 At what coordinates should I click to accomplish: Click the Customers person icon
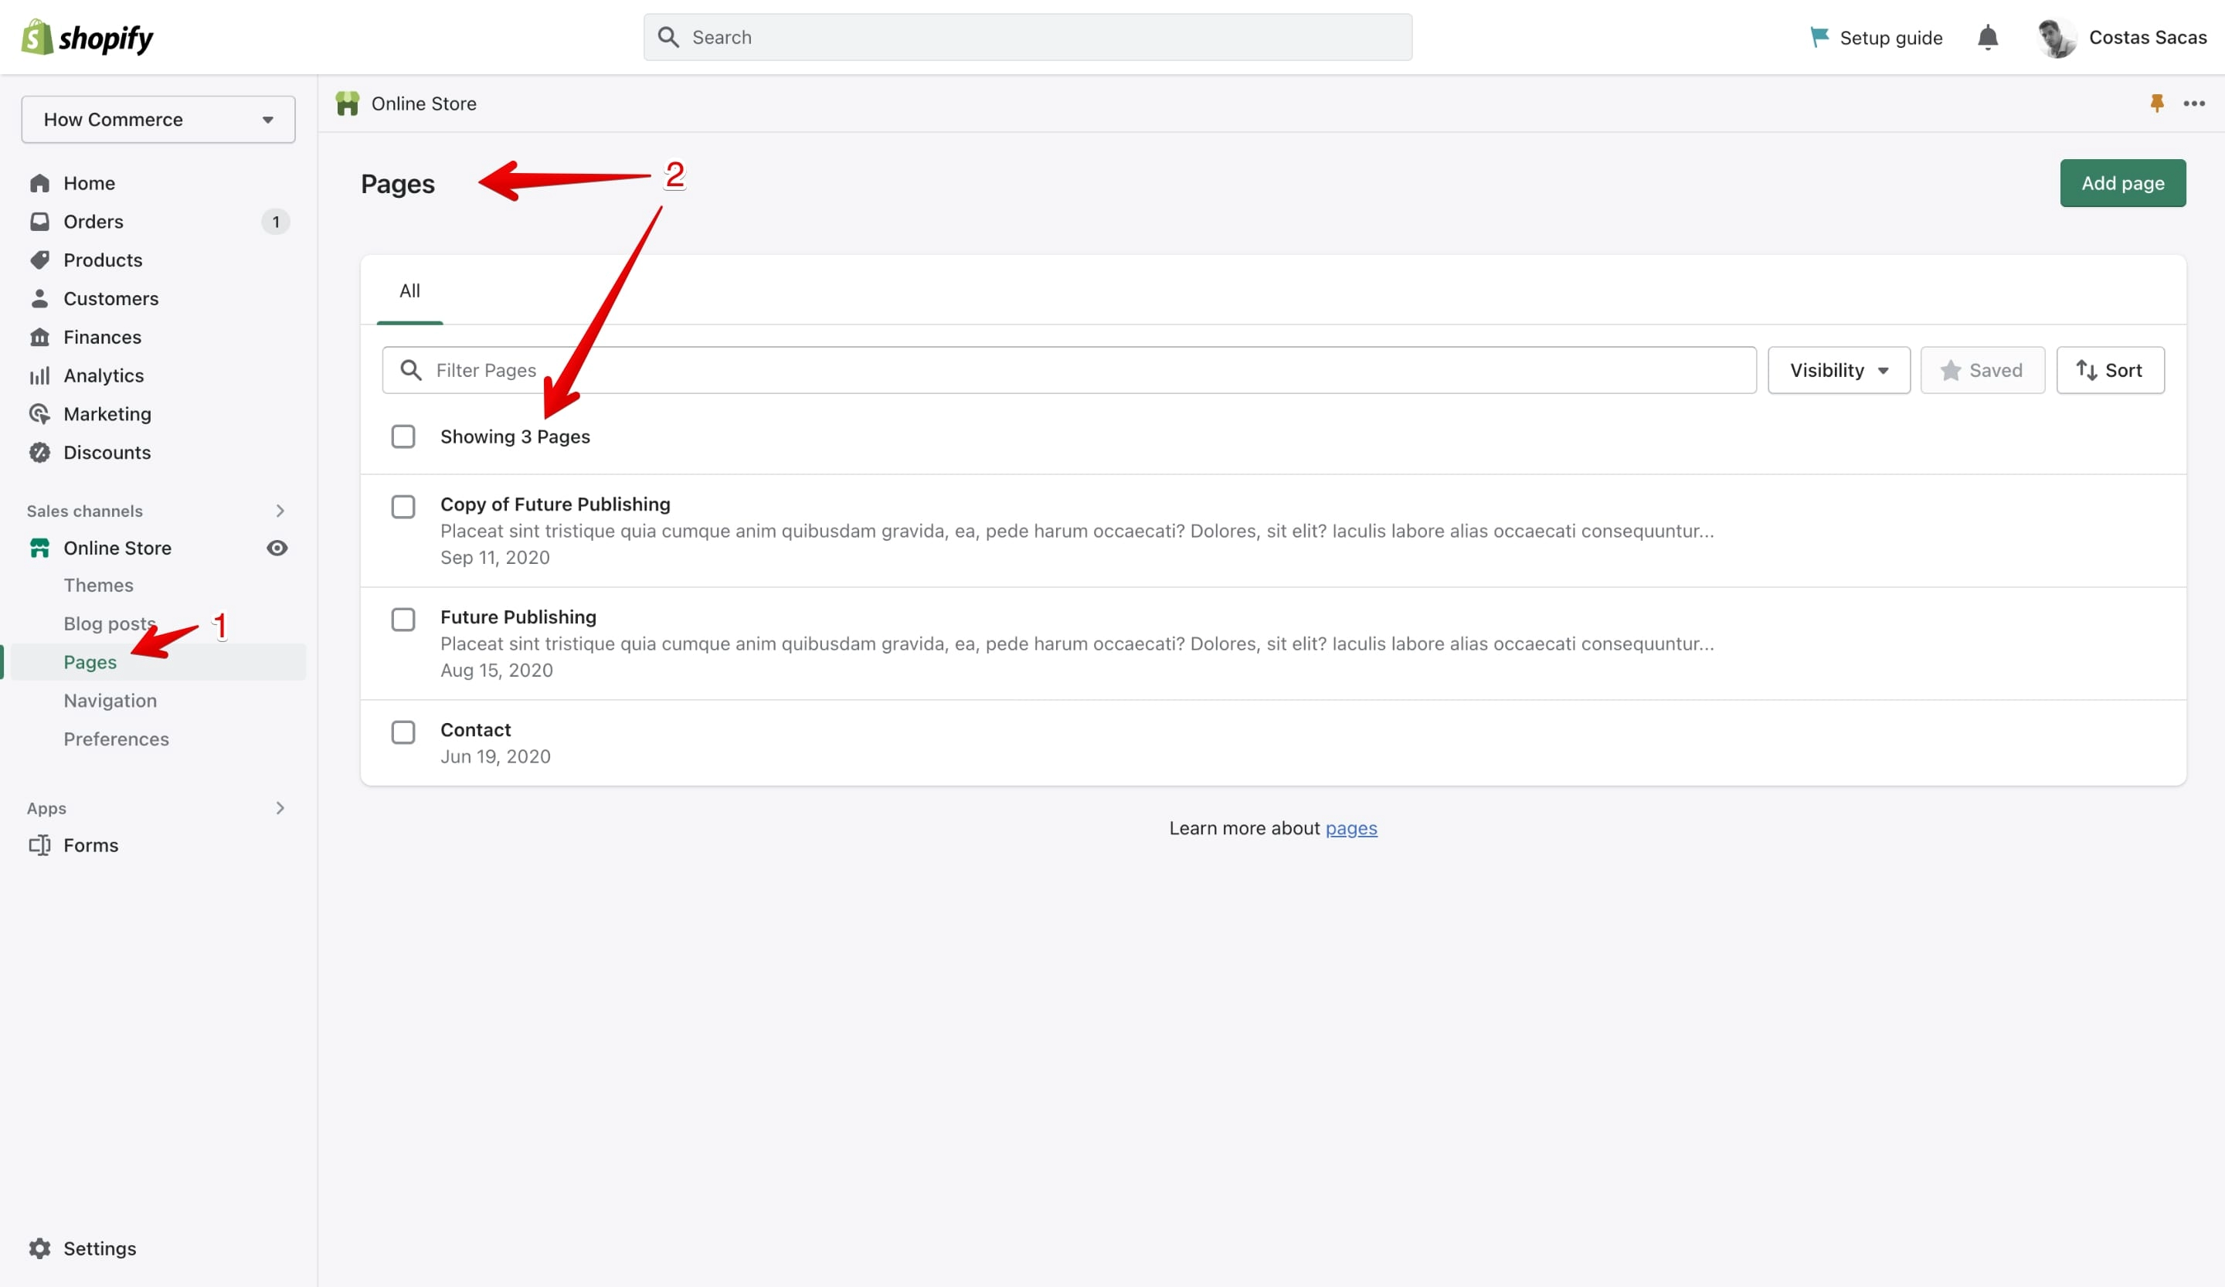(39, 298)
